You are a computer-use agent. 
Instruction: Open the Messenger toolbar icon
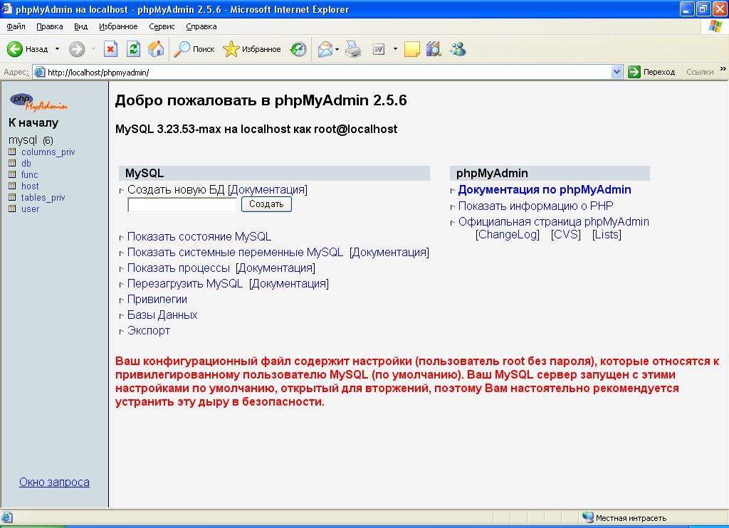pyautogui.click(x=458, y=49)
